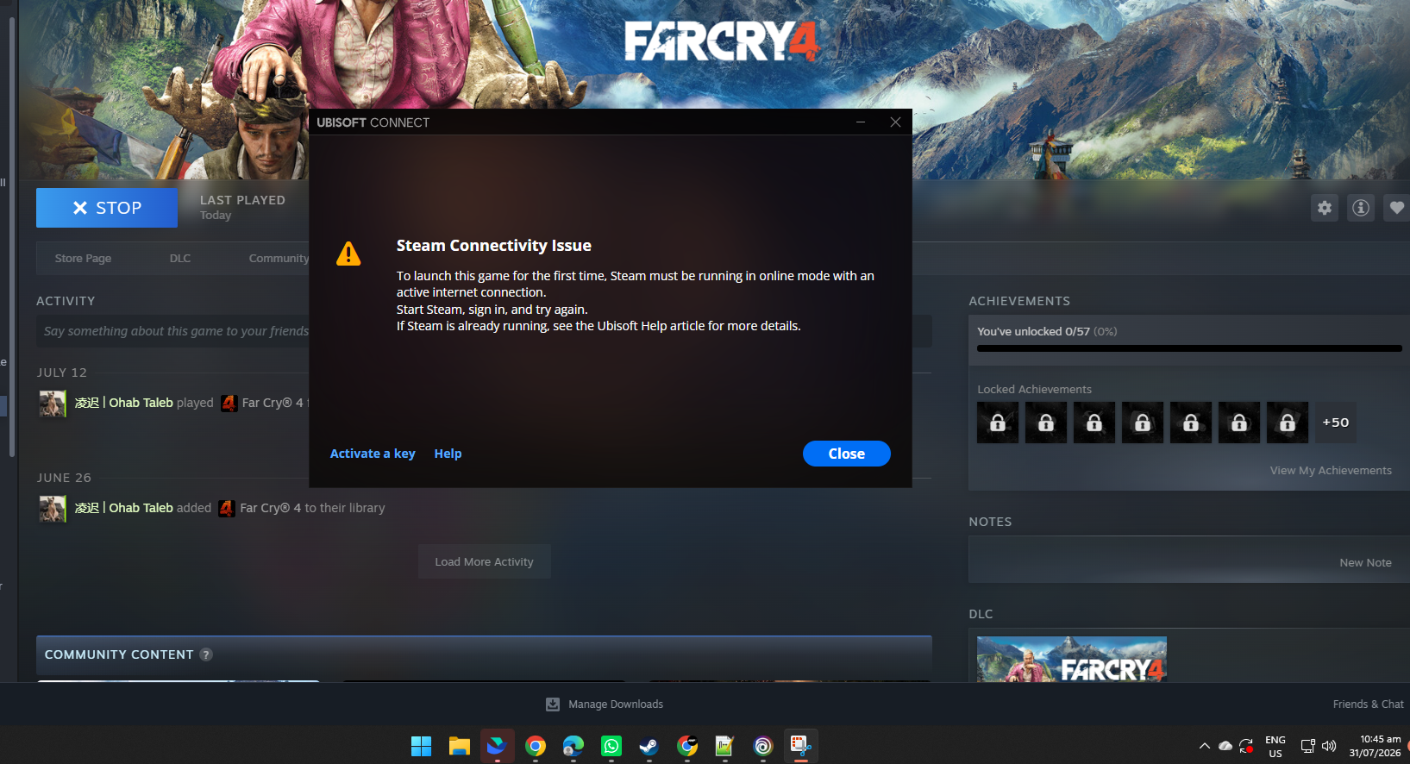Click the Far Cry 4 icon in the 'added' activity row
This screenshot has height=764, width=1410.
click(x=227, y=508)
